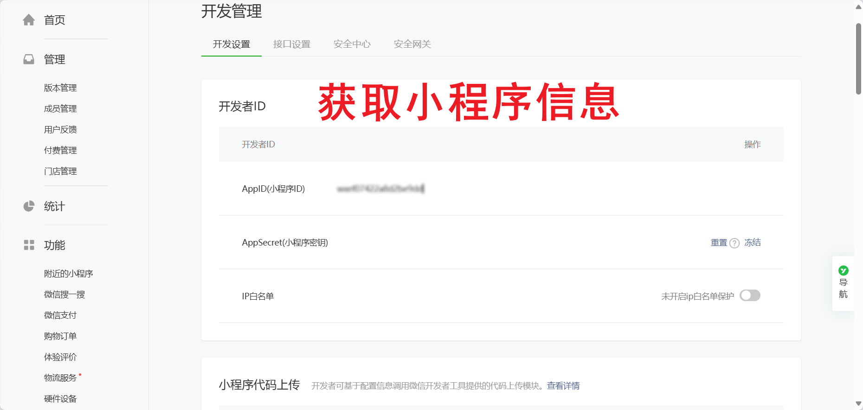Viewport: 863px width, 410px height.
Task: Click the scrollbar down arrow
Action: [x=858, y=404]
